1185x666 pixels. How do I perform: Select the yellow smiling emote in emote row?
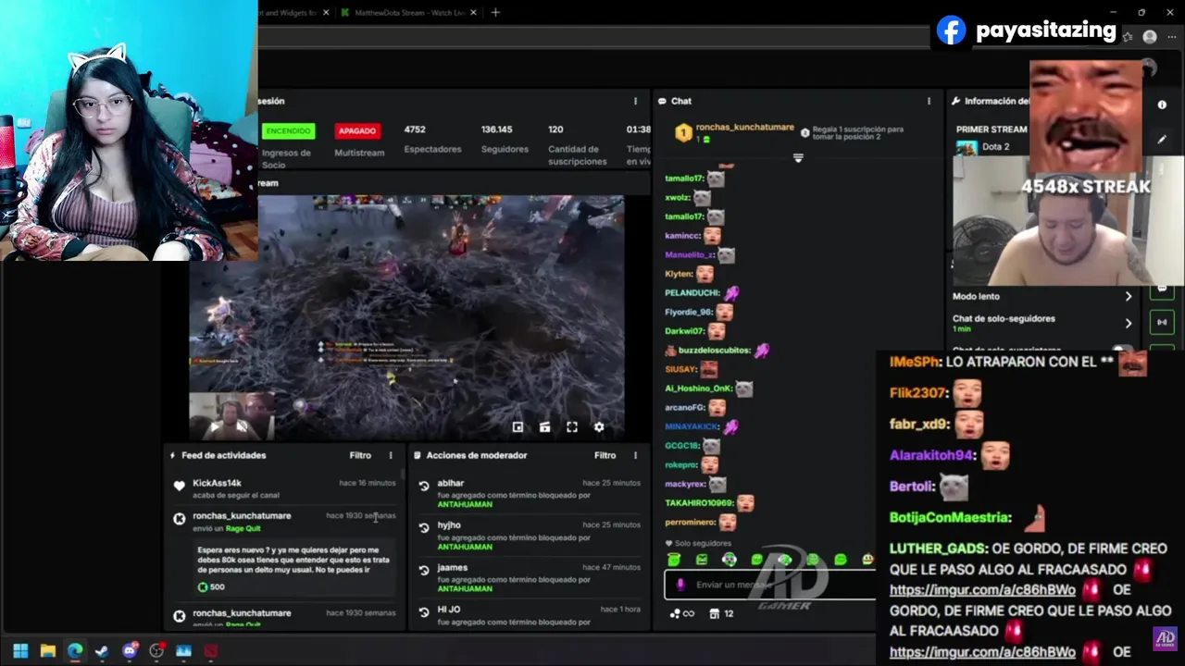(x=867, y=560)
